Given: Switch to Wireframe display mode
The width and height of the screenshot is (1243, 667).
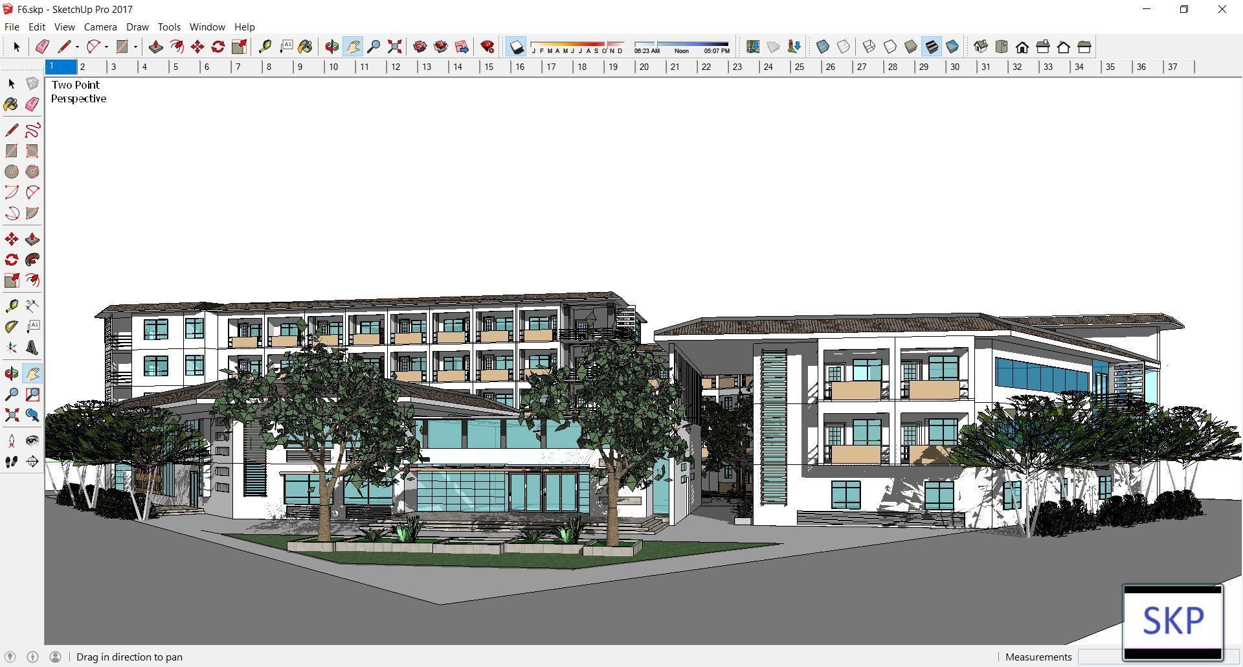Looking at the screenshot, I should pyautogui.click(x=868, y=46).
